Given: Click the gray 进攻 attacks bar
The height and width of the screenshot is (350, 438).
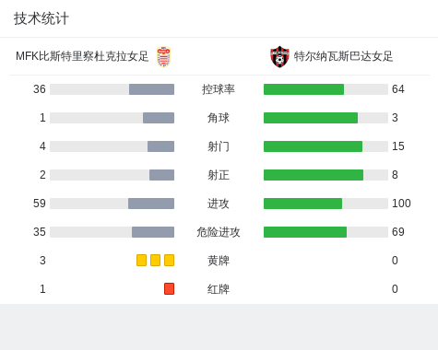Looking at the screenshot, I should click(151, 204).
